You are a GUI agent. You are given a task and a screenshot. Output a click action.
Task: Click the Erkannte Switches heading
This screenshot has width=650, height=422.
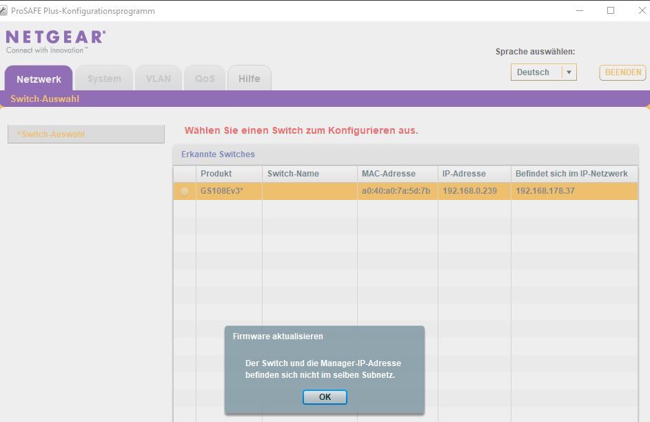218,154
